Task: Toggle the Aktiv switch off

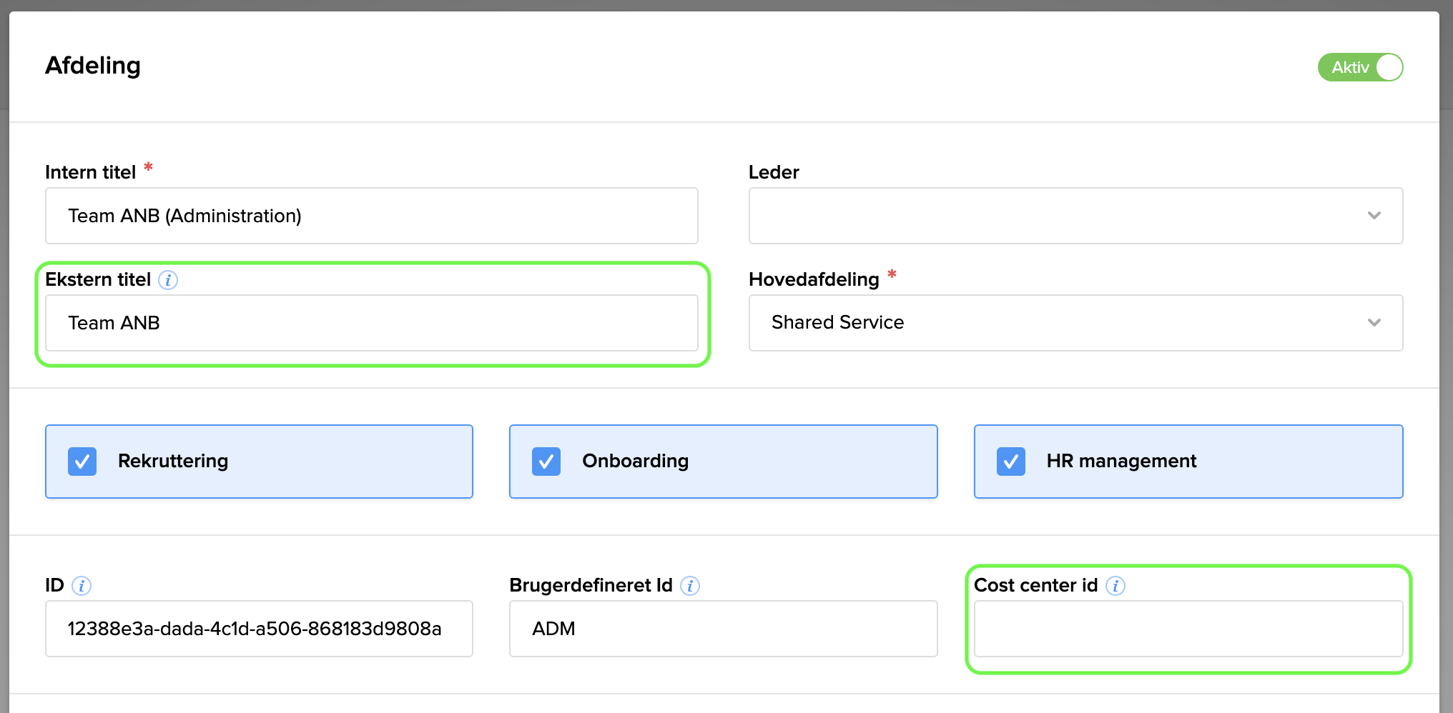Action: click(x=1360, y=67)
